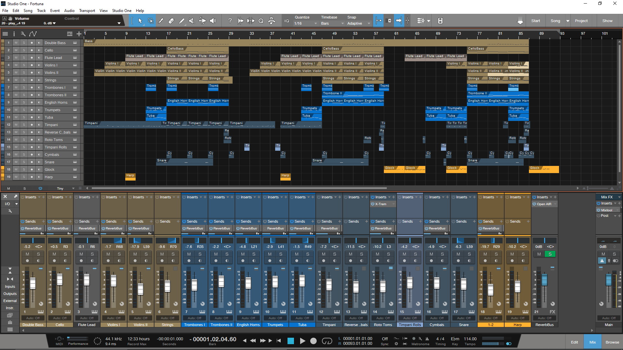
Task: Pick the Mute tool
Action: click(192, 21)
